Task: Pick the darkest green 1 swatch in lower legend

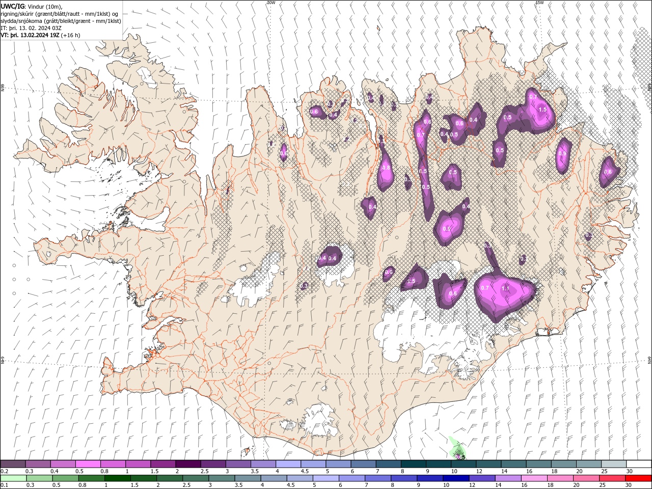Action: click(117, 478)
